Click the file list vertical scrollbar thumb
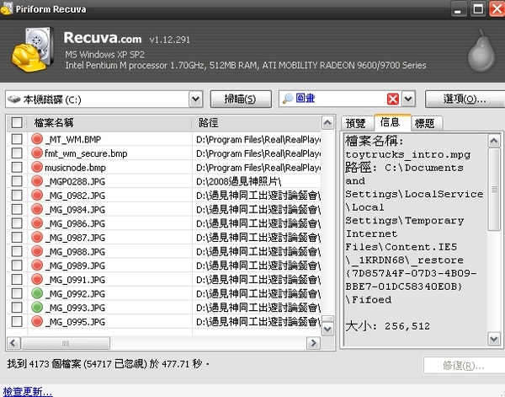Screen dimensions: 505x397 [x=327, y=319]
